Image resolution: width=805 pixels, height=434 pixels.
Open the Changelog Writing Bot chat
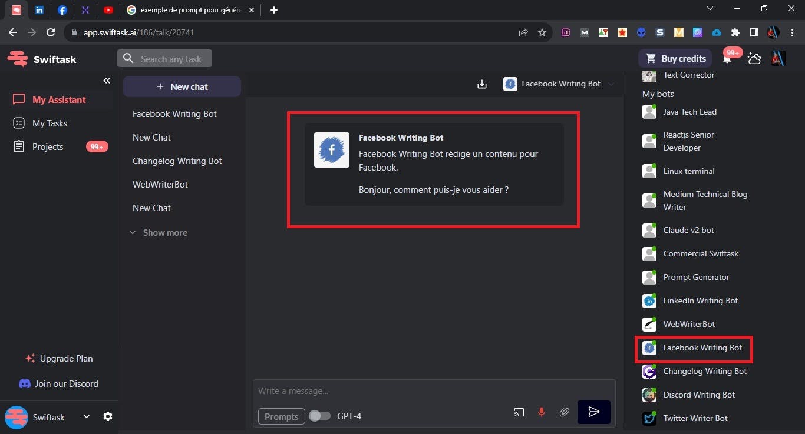(x=177, y=161)
